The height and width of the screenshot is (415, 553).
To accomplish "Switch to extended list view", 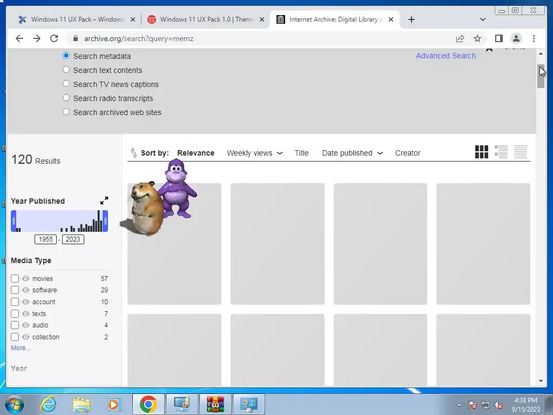I will (x=501, y=152).
